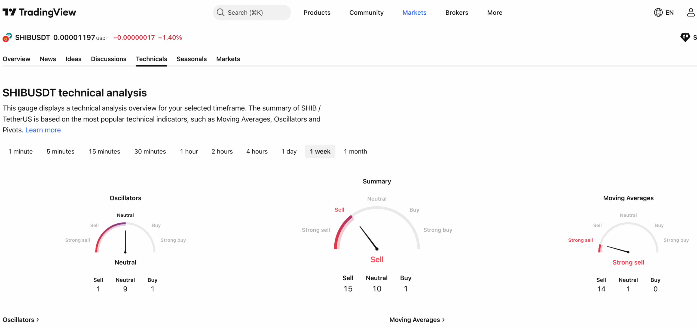Open the Brokers link in header
This screenshot has width=697, height=328.
[x=457, y=13]
